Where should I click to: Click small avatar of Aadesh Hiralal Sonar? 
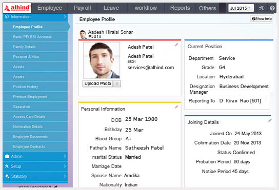pos(83,34)
